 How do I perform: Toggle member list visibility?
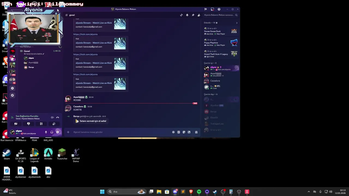click(x=199, y=15)
